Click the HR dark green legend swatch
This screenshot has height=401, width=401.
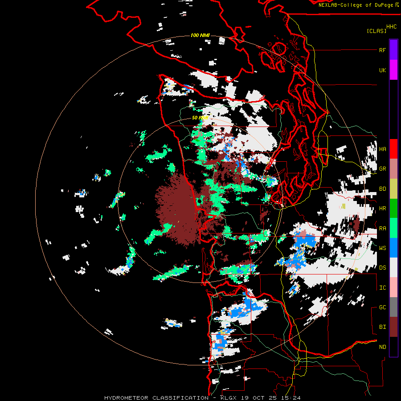coord(393,209)
